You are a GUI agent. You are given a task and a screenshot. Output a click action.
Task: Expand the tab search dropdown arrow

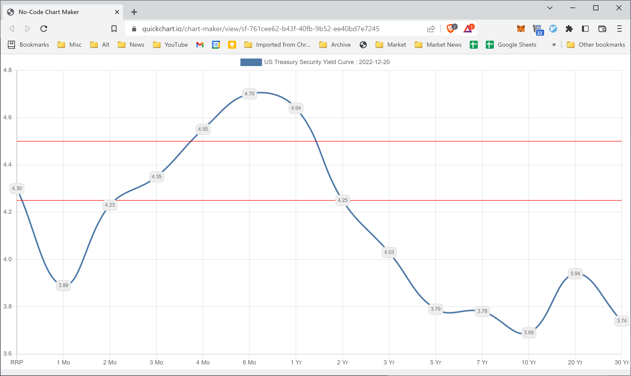(549, 8)
